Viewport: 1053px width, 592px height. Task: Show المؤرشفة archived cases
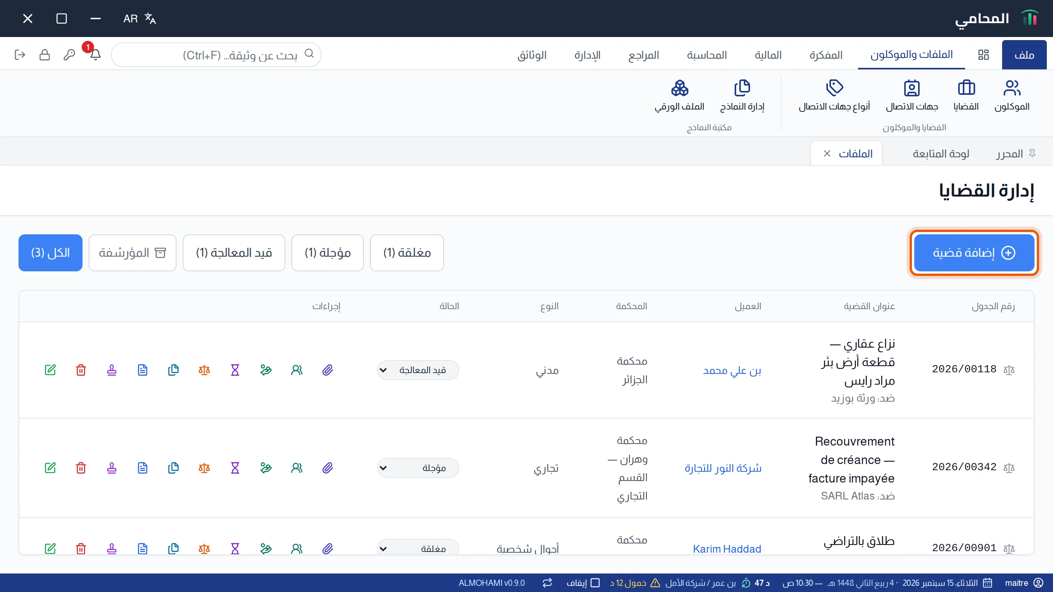(133, 253)
